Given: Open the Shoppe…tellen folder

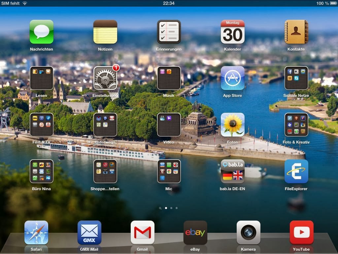Looking at the screenshot, I should 105,171.
